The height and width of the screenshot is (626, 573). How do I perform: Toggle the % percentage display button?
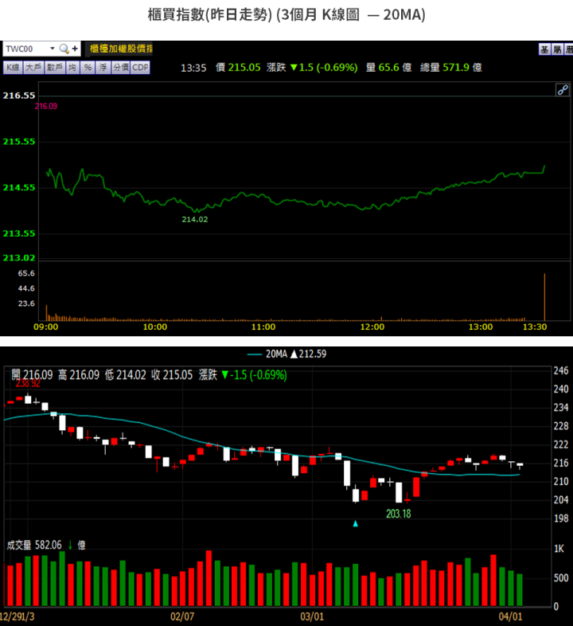[x=88, y=68]
